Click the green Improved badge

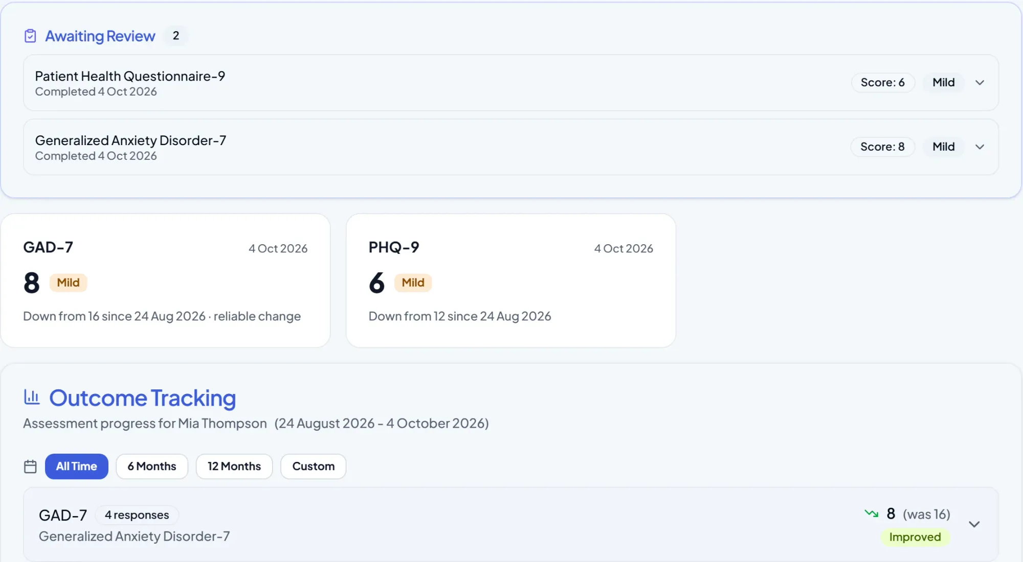[x=915, y=537]
